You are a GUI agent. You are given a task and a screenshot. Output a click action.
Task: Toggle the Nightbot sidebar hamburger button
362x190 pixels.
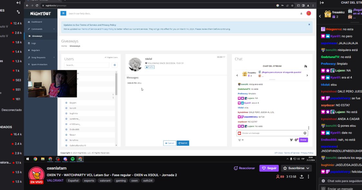63,14
